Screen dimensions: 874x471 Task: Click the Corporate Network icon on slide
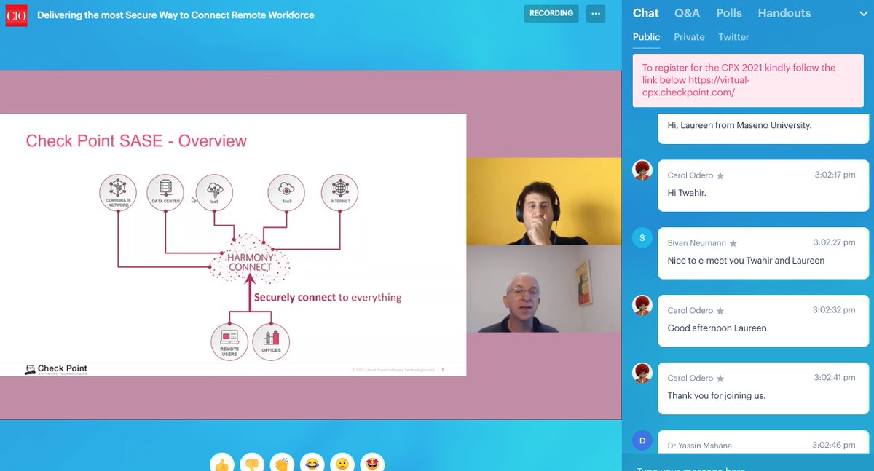(118, 192)
